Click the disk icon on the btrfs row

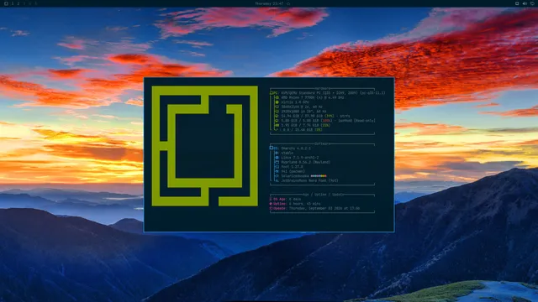coord(277,116)
